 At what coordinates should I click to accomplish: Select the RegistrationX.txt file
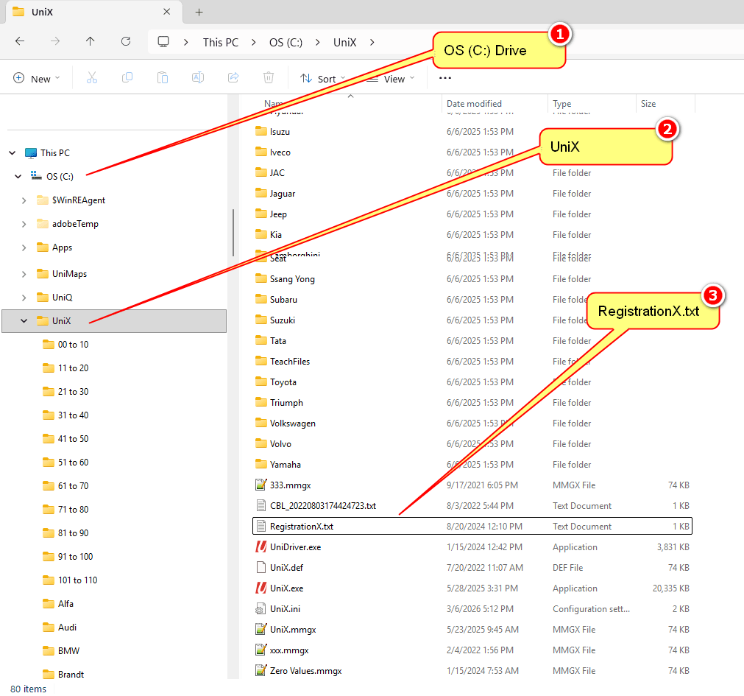pyautogui.click(x=472, y=526)
